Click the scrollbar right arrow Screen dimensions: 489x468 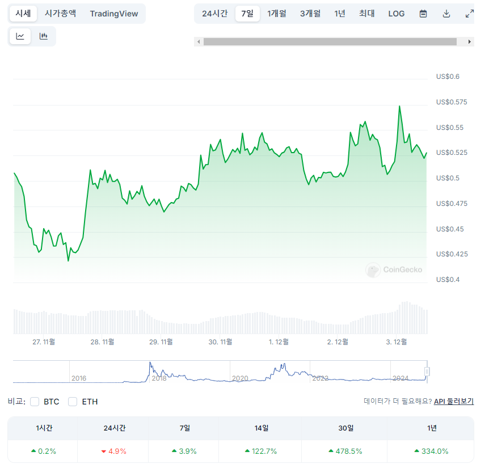pyautogui.click(x=469, y=42)
